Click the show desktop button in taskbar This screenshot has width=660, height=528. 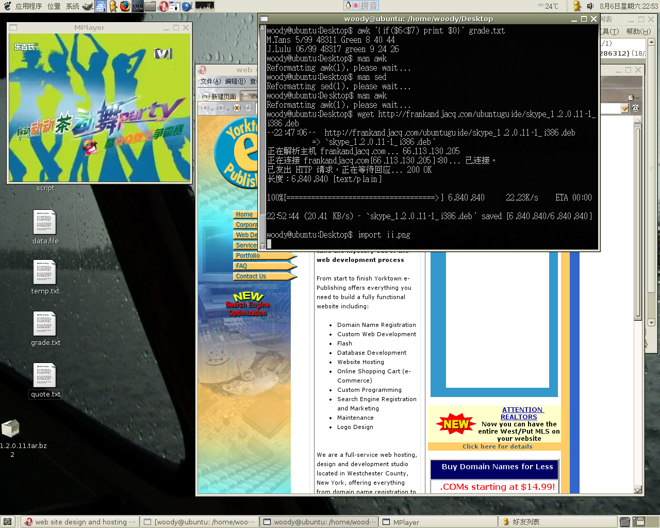(x=7, y=522)
